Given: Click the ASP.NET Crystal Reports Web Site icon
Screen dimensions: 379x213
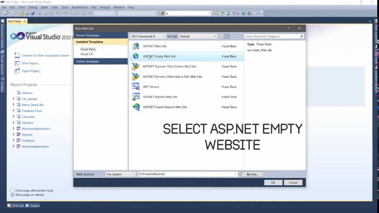Looking at the screenshot, I should (136, 107).
